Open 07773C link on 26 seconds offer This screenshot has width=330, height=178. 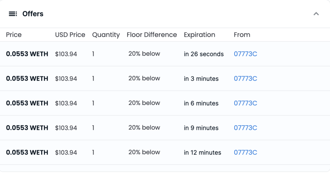245,54
